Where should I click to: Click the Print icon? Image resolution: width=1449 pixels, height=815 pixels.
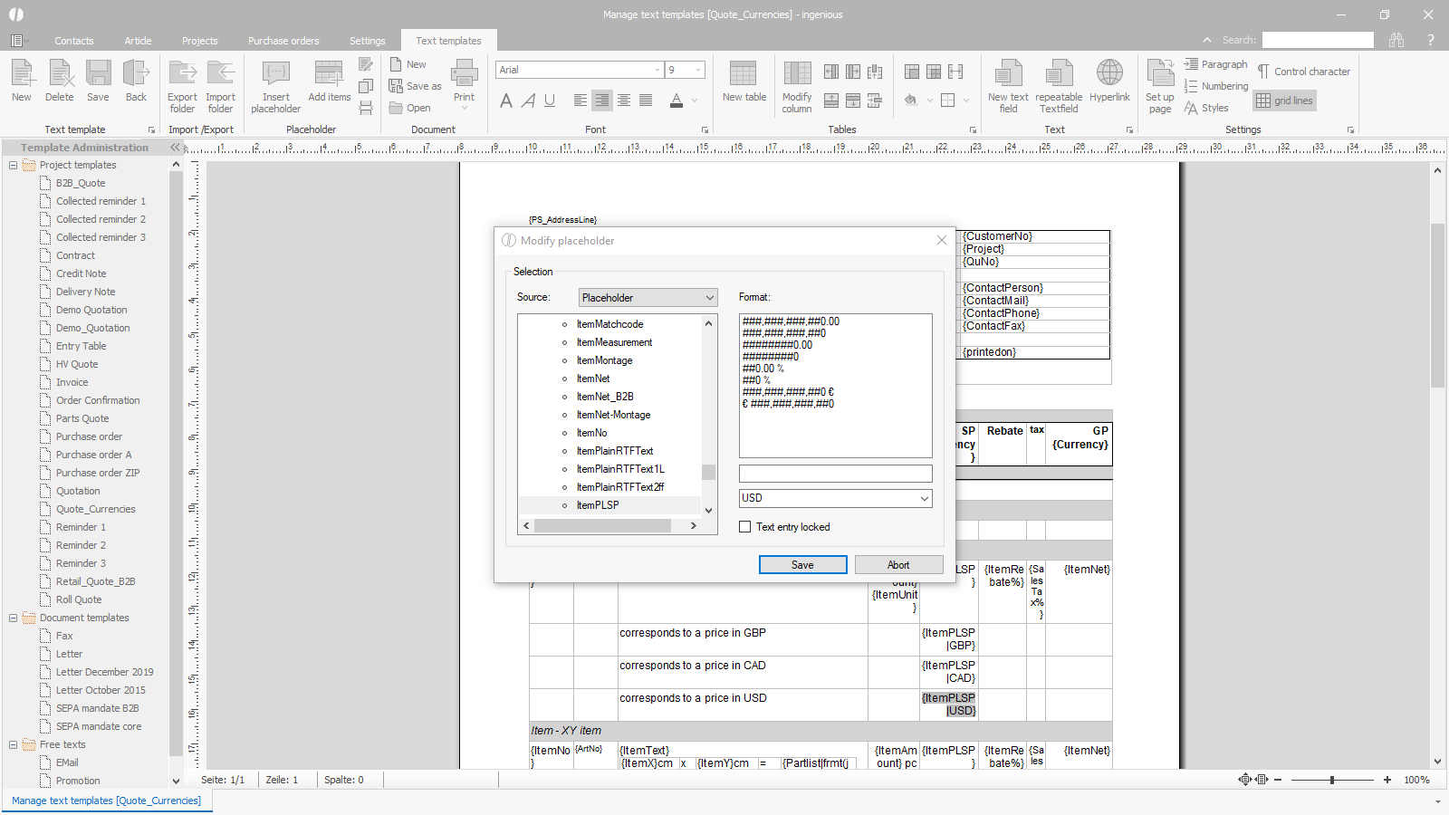click(x=464, y=74)
